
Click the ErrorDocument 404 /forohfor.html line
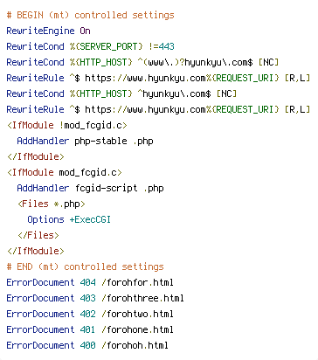point(90,282)
